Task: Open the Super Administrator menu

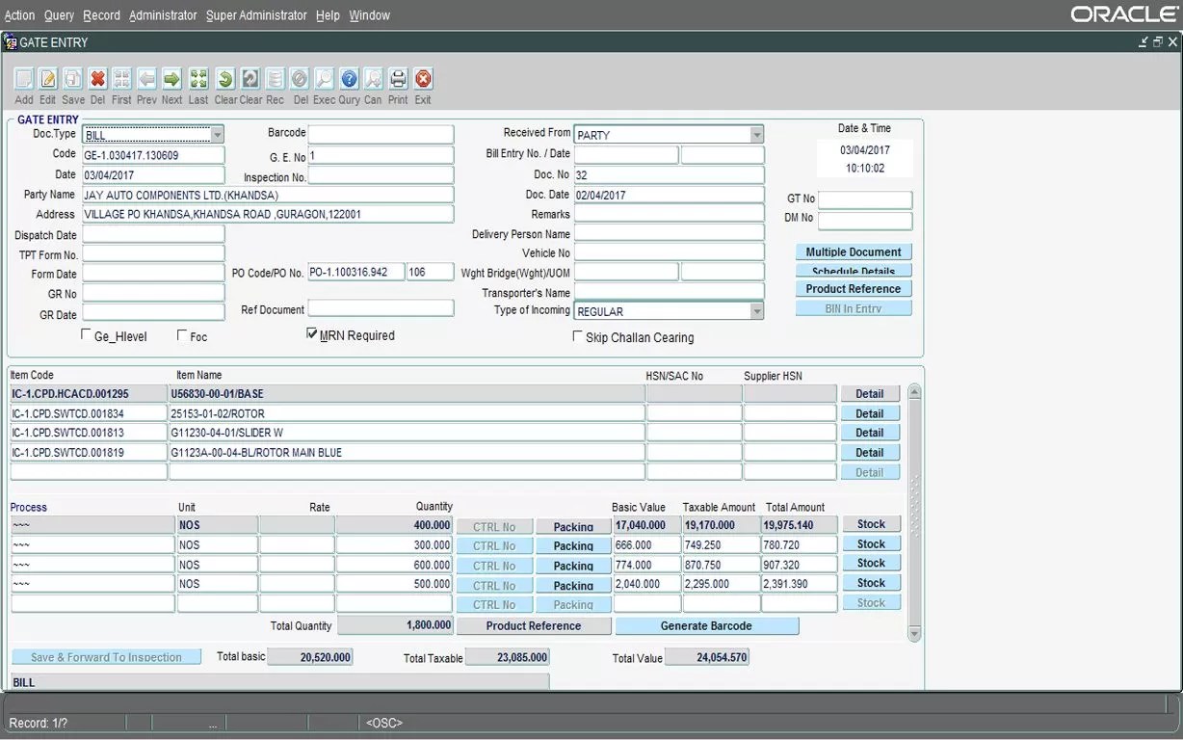Action: click(x=256, y=15)
